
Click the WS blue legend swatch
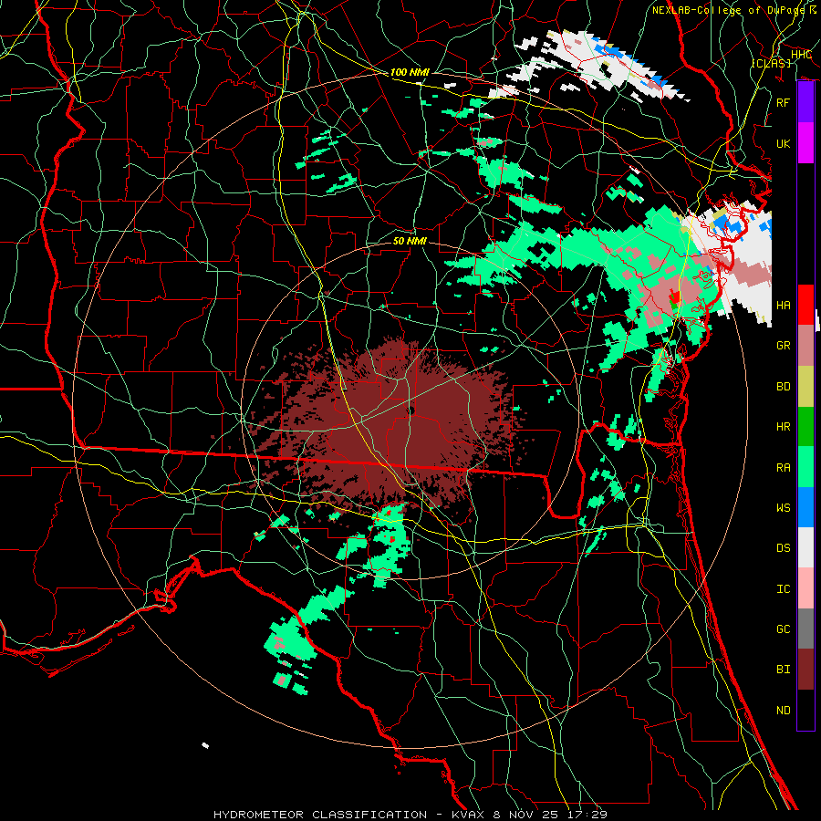pos(805,507)
